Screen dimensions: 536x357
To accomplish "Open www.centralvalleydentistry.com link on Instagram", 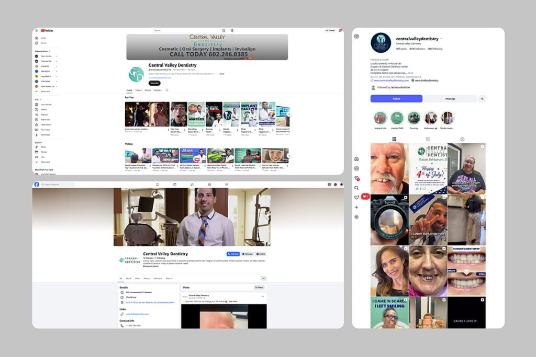I will tap(391, 80).
